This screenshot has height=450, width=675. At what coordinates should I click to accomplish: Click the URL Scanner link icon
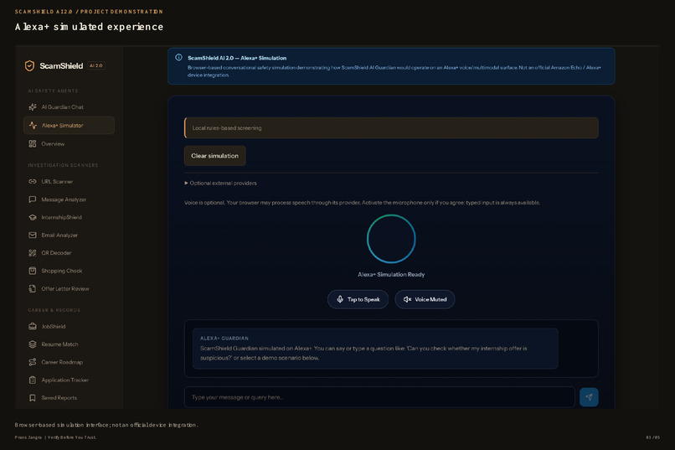pyautogui.click(x=33, y=181)
